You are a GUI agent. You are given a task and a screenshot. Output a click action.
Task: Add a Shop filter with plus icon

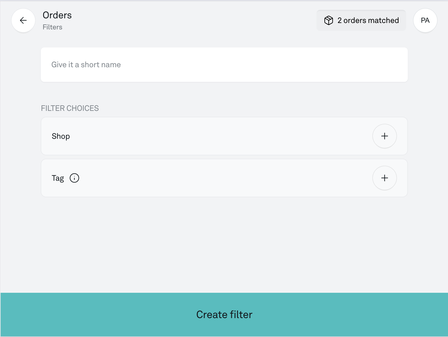(384, 136)
